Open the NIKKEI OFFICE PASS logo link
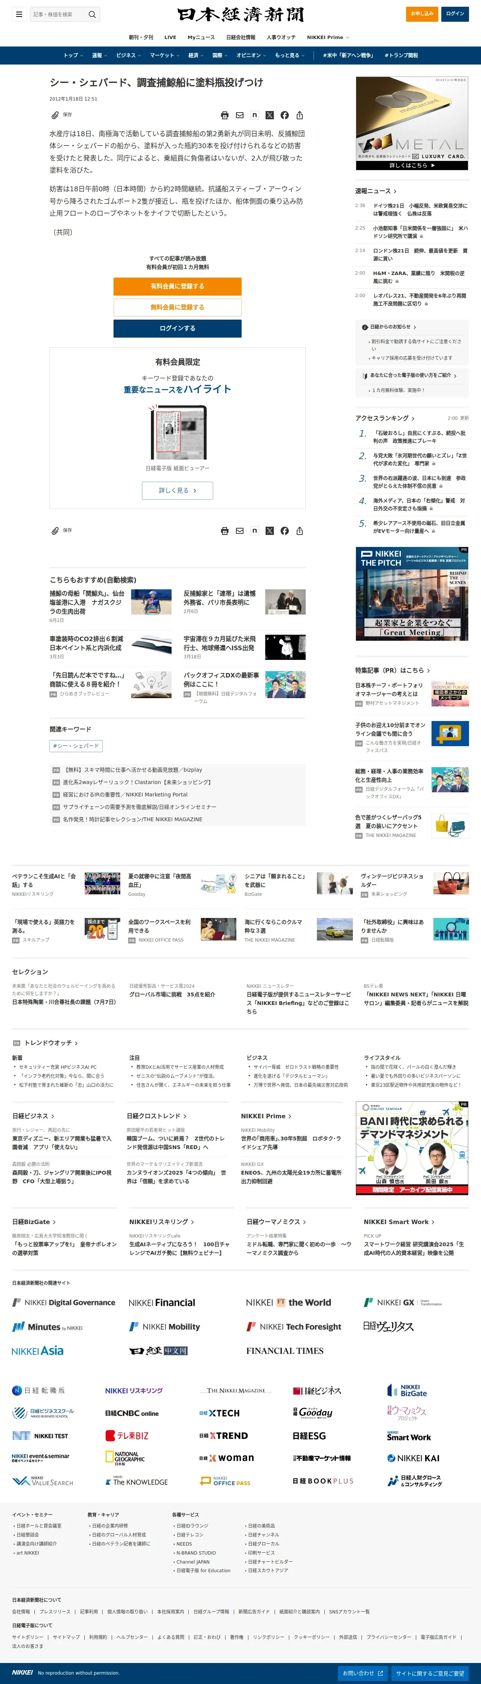 tap(225, 1481)
